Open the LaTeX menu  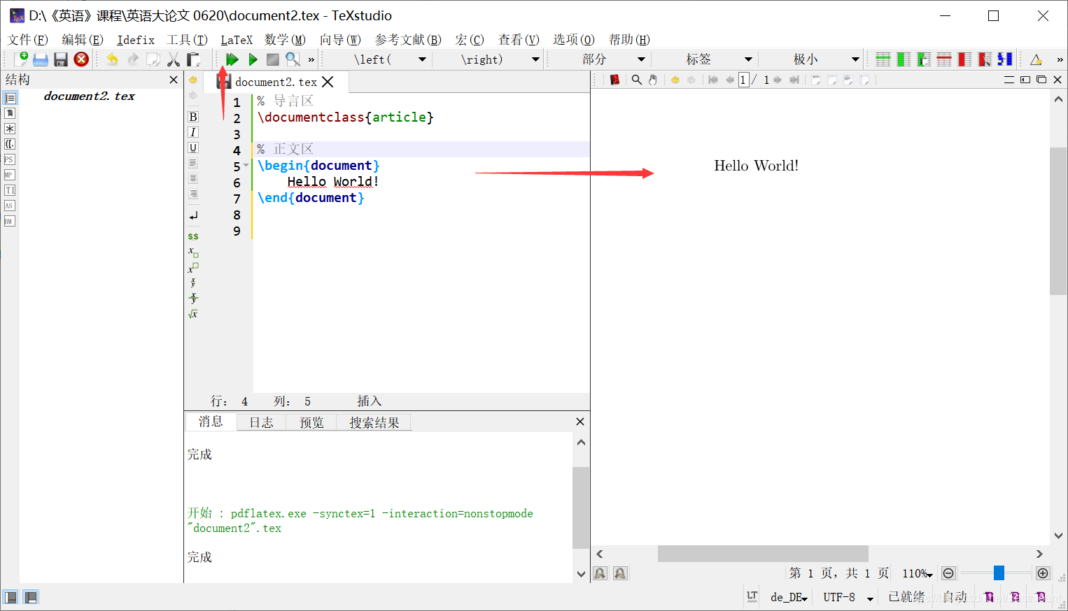pyautogui.click(x=237, y=40)
